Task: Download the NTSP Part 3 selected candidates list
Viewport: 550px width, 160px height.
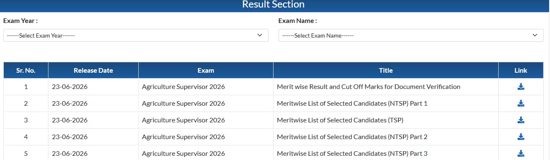Action: 521,154
